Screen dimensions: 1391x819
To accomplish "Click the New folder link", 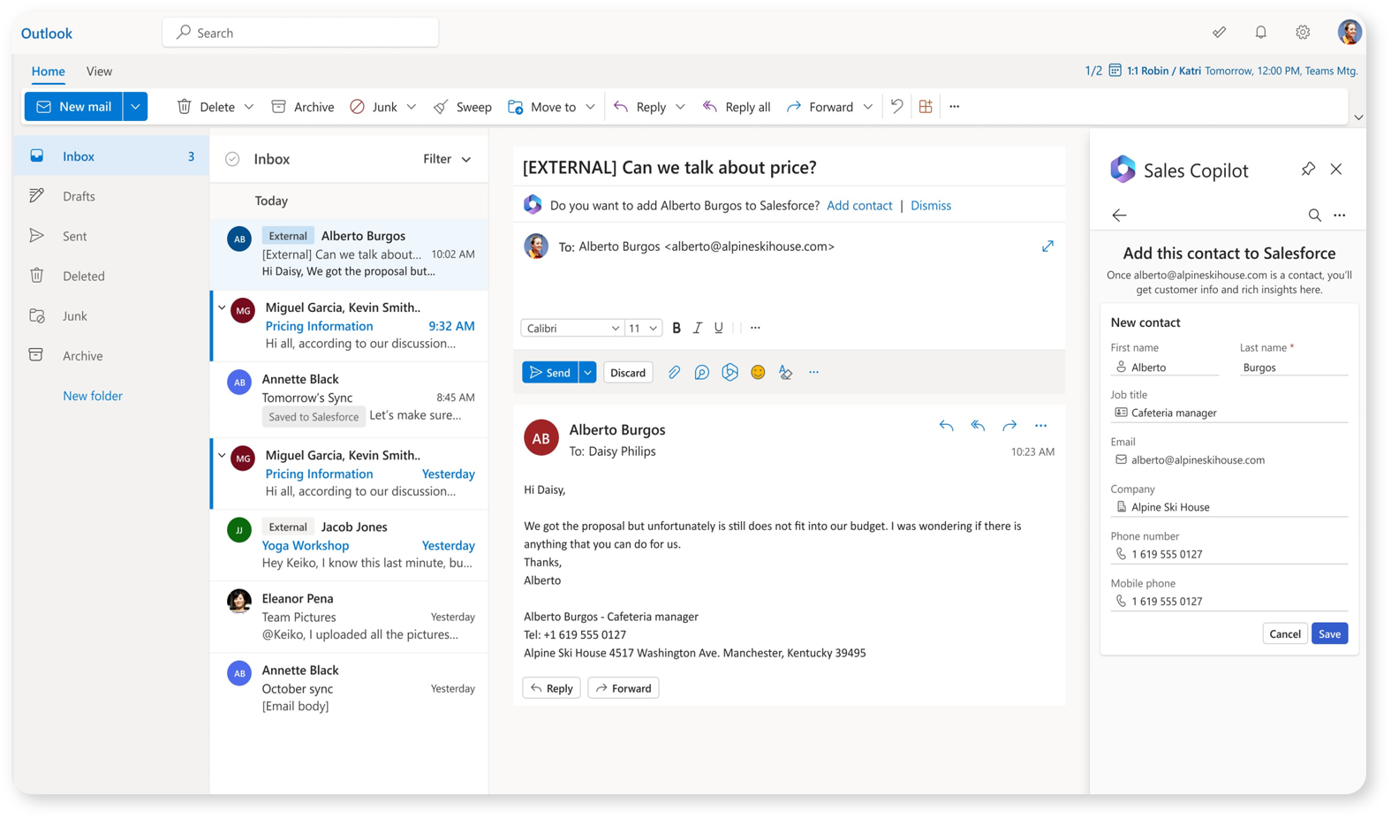I will [93, 396].
